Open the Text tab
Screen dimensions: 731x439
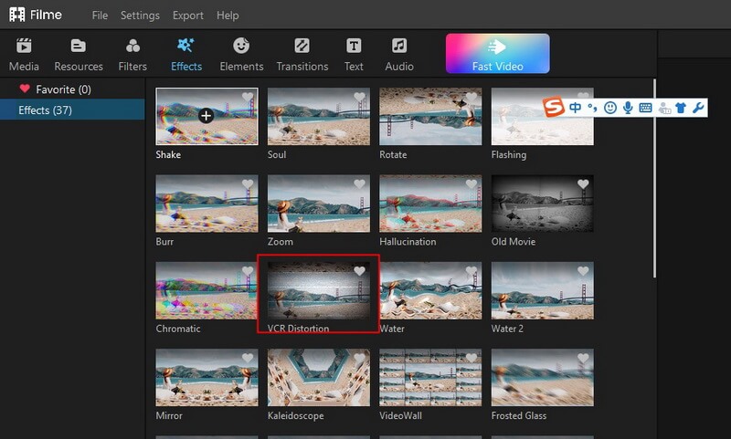(x=354, y=55)
